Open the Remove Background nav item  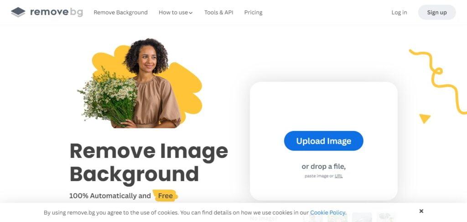click(120, 12)
